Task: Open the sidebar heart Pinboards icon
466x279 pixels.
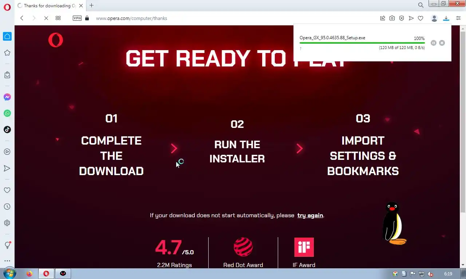Action: (x=7, y=190)
